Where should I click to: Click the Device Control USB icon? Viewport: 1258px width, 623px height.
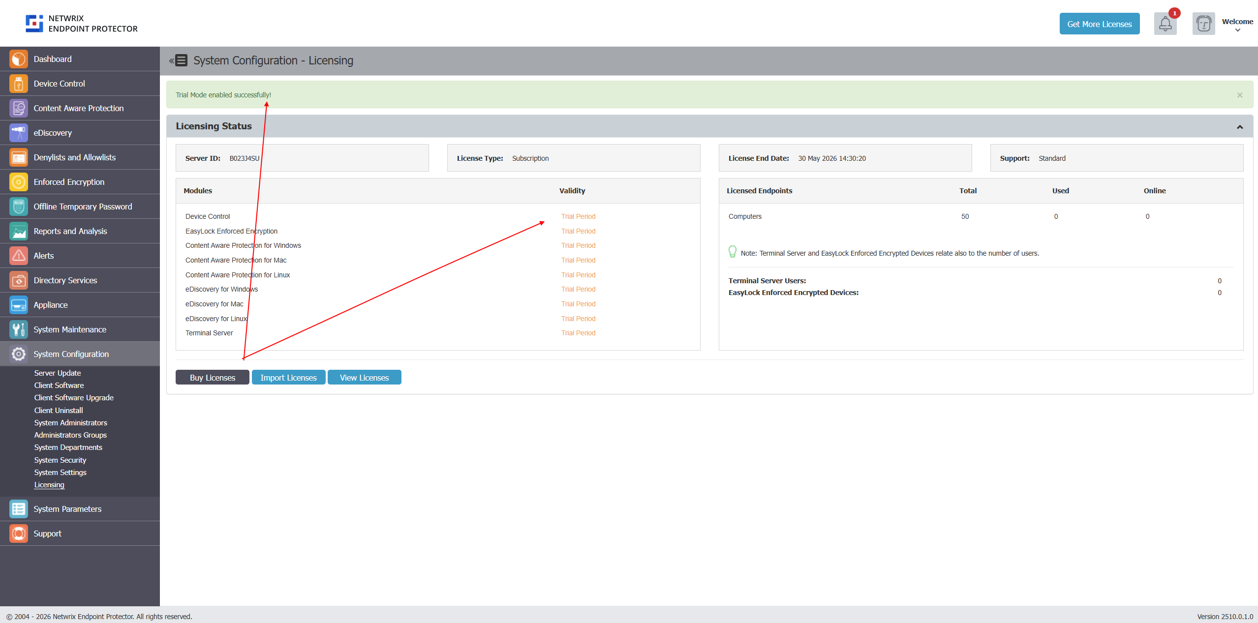(x=19, y=84)
